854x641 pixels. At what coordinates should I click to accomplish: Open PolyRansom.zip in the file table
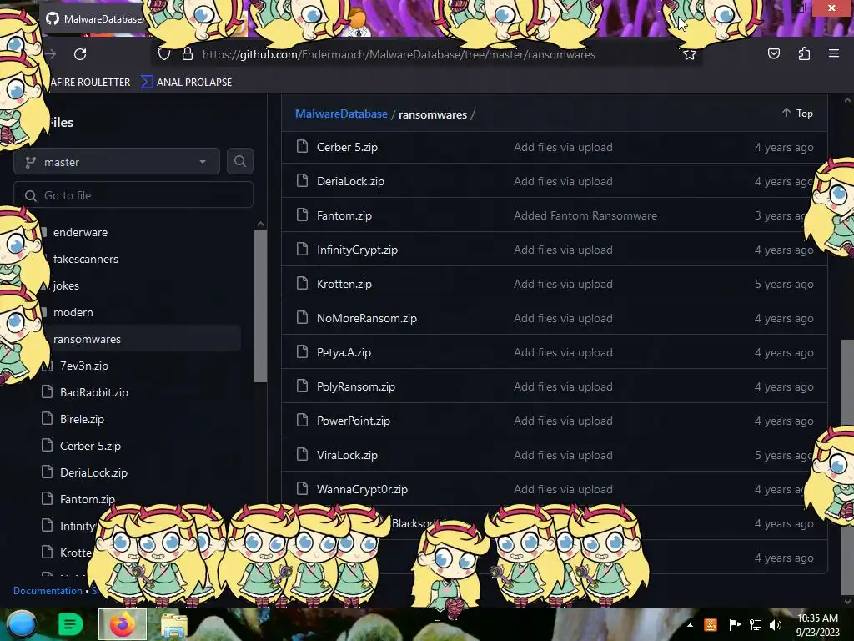tap(356, 386)
